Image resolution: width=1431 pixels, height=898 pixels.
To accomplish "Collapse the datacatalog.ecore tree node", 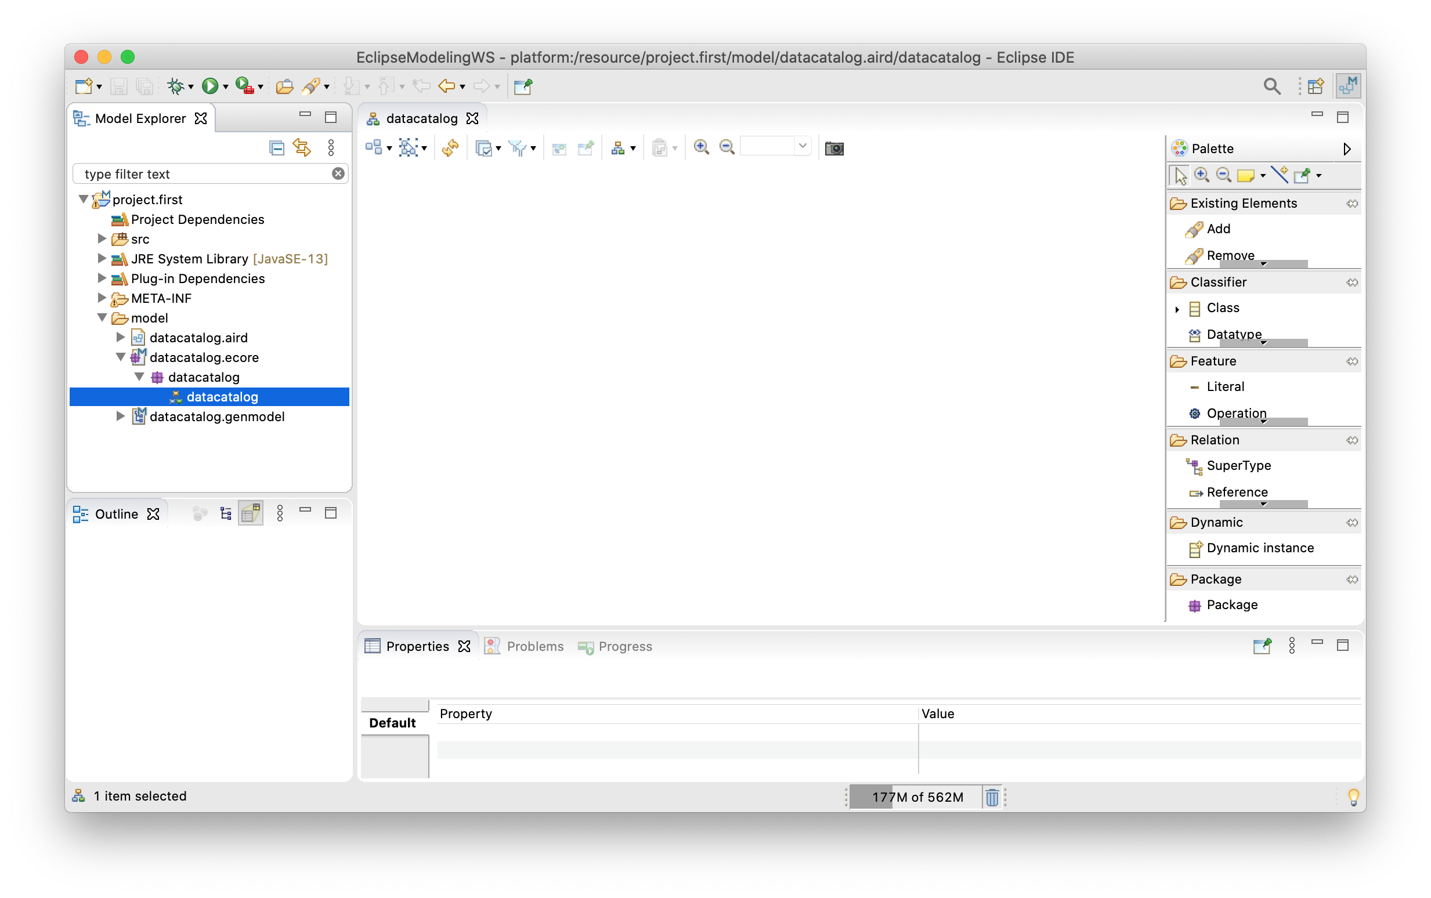I will pyautogui.click(x=124, y=357).
